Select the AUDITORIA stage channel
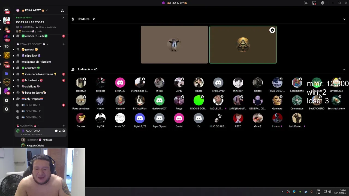The width and height of the screenshot is (349, 196). (40, 132)
